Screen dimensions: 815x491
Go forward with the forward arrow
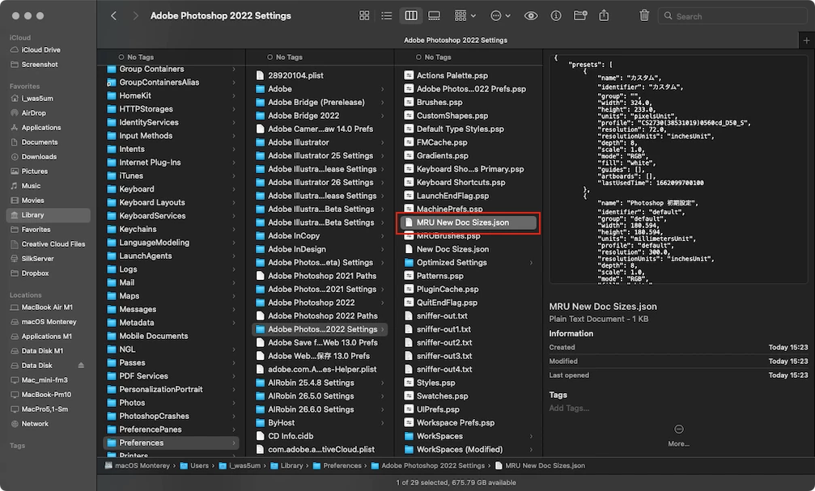136,15
